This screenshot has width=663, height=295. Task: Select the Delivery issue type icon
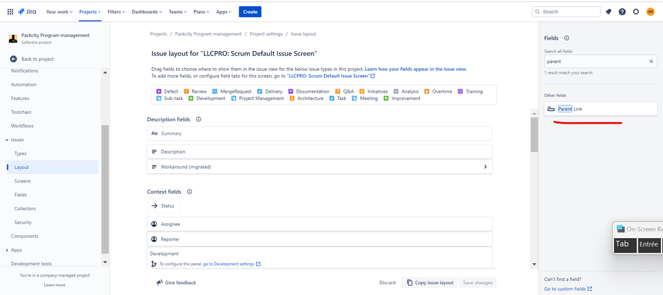click(x=260, y=91)
